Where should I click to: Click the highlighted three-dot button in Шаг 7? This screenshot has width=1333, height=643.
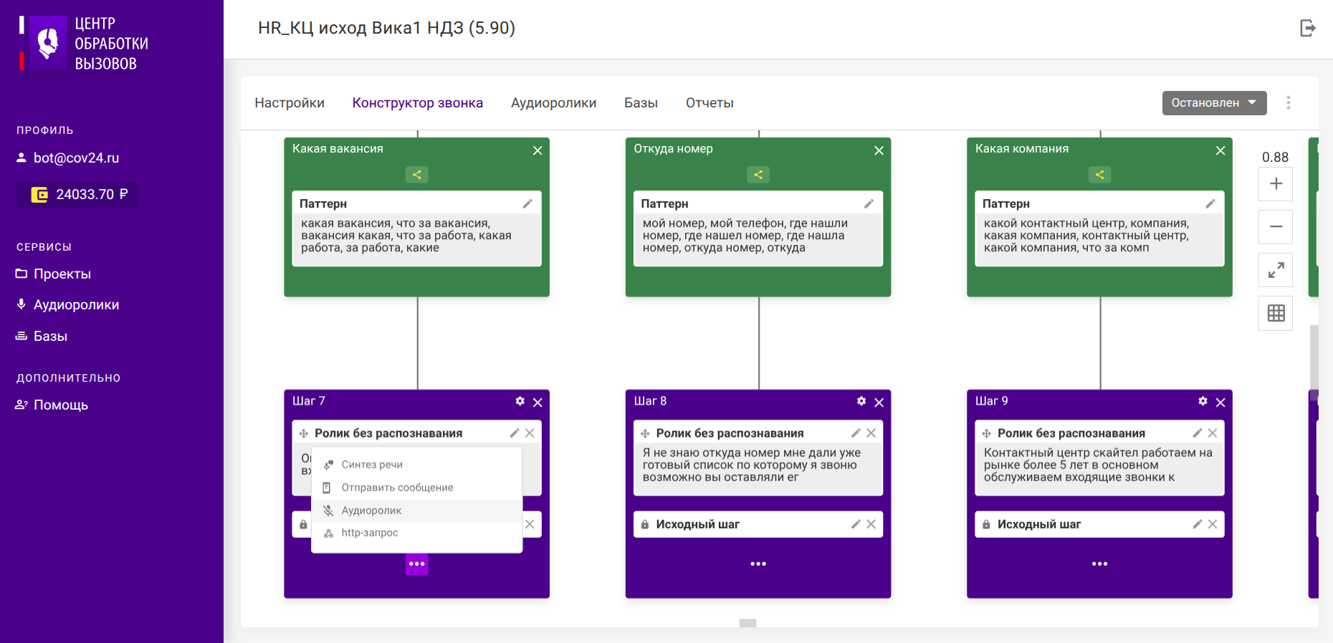(x=416, y=564)
